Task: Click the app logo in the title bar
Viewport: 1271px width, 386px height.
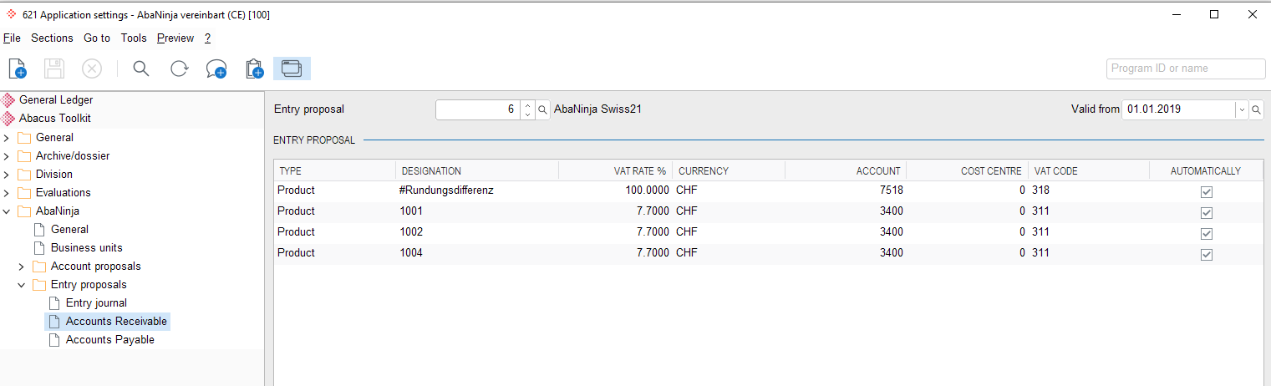Action: click(x=11, y=14)
